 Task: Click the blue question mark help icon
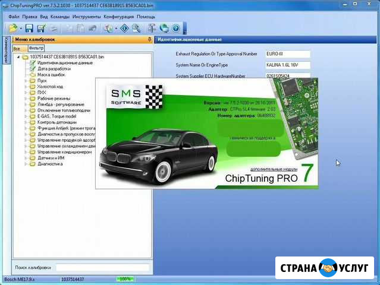(x=176, y=28)
